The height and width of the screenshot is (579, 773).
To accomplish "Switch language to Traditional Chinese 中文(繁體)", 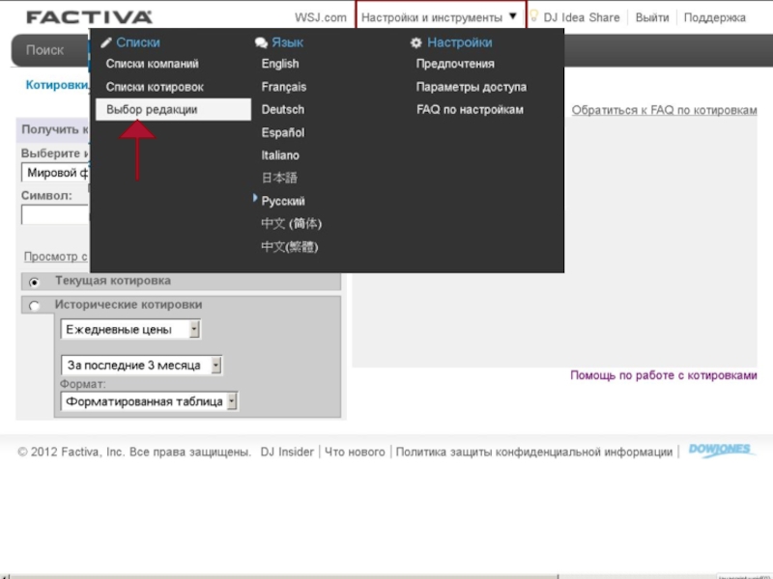I will 290,247.
